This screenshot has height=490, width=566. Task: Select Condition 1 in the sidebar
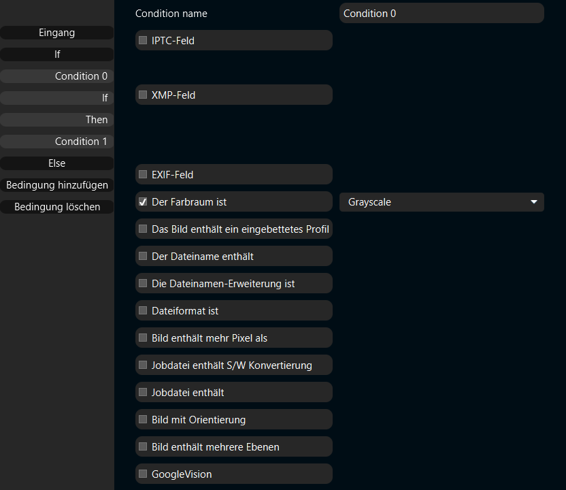pos(57,142)
